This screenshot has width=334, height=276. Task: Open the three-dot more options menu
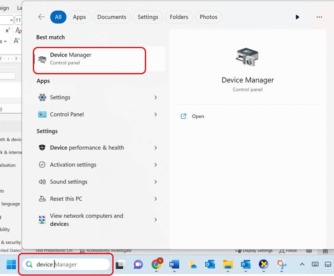[319, 17]
